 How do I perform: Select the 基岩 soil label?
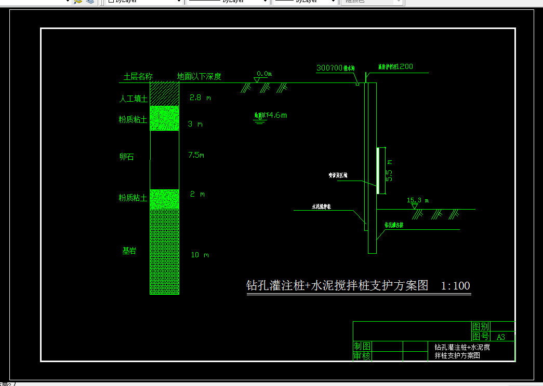(x=129, y=251)
